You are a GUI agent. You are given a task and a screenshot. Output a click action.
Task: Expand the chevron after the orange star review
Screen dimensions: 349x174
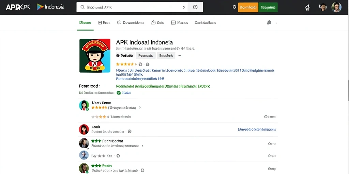point(140,108)
